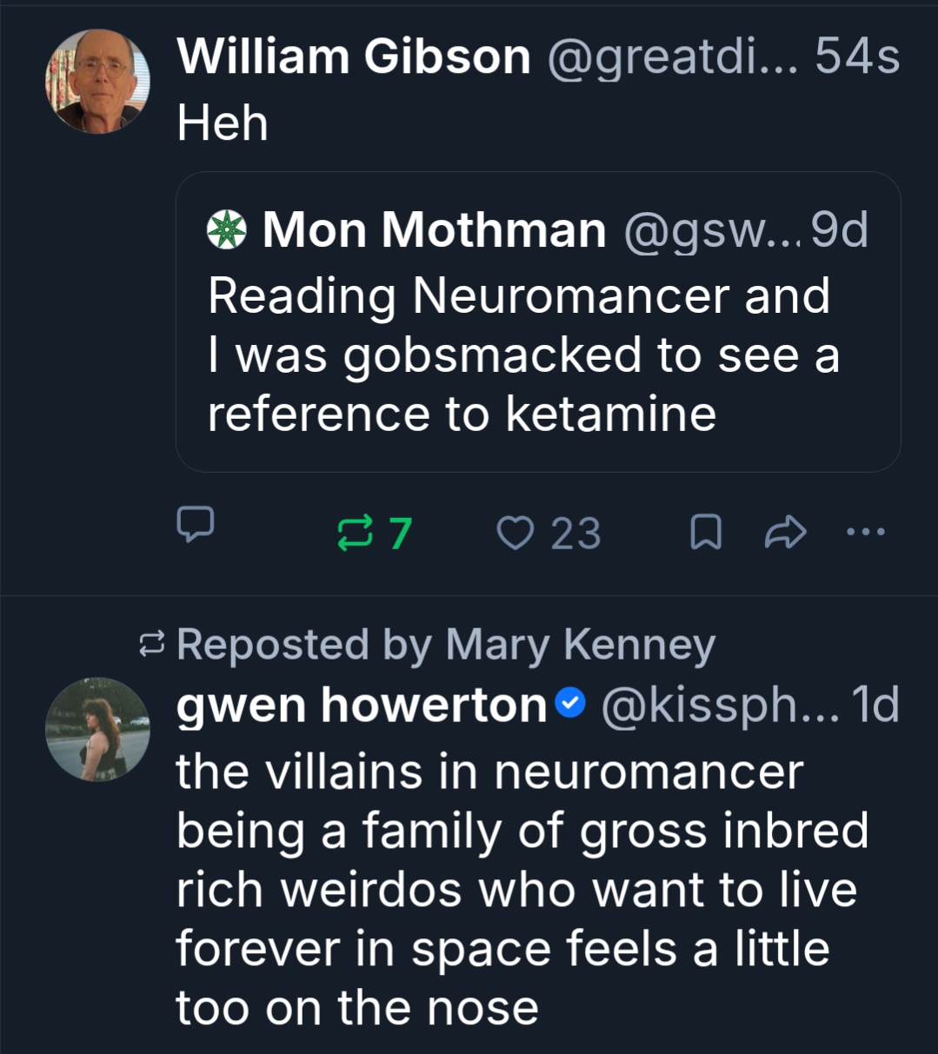The height and width of the screenshot is (1054, 938).
Task: Bookmark William Gibson's post
Action: coord(705,533)
